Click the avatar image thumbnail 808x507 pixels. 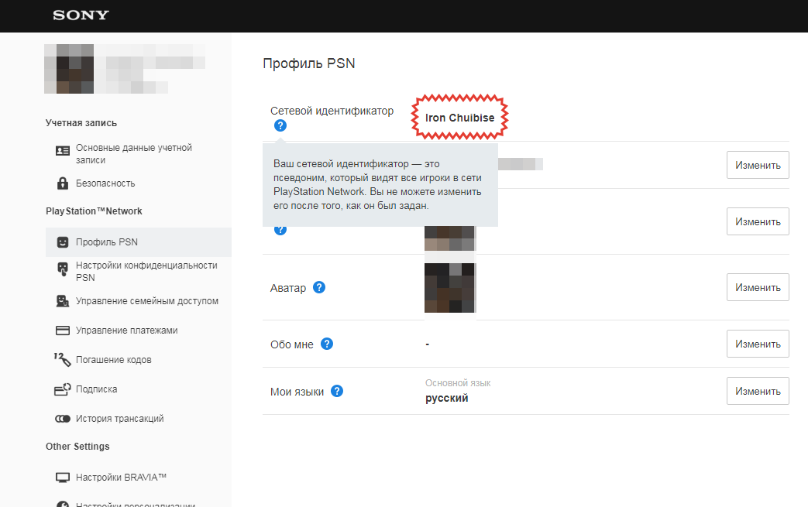[450, 287]
